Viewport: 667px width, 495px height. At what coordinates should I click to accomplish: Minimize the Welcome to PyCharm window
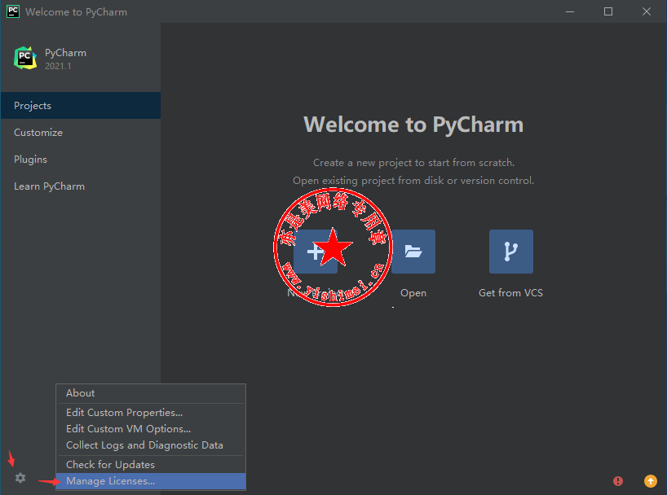click(570, 11)
